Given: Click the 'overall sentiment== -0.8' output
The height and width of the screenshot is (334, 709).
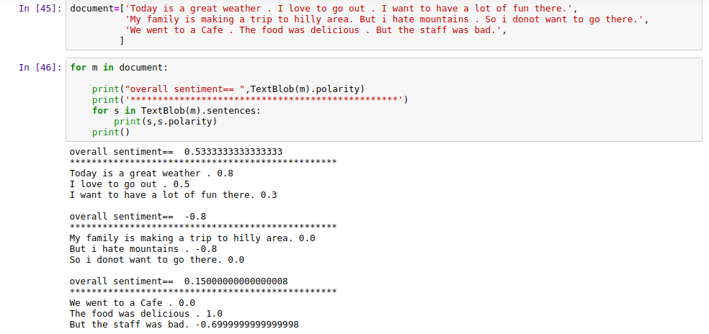Looking at the screenshot, I should click(x=138, y=217).
